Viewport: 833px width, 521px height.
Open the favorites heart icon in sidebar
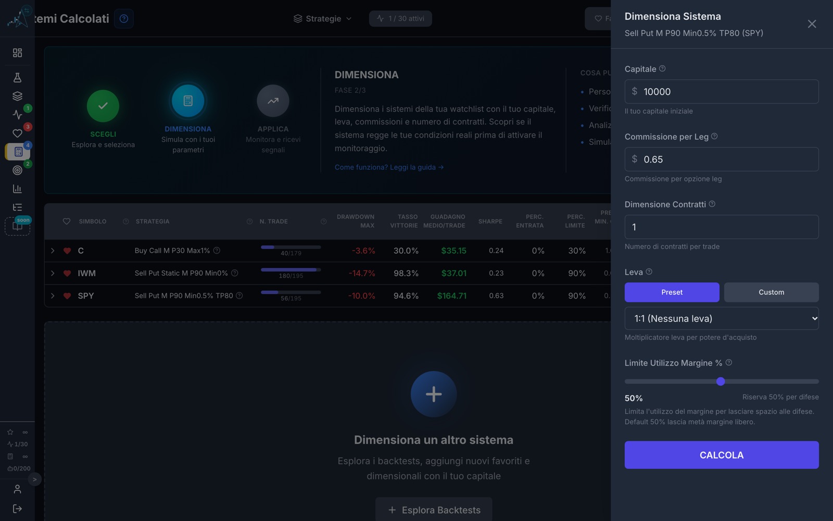point(17,133)
